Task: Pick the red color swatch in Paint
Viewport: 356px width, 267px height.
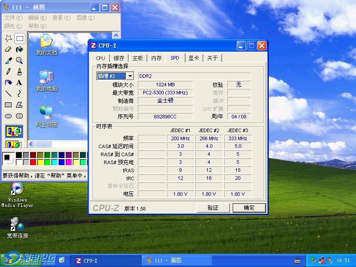Action: click(33, 162)
